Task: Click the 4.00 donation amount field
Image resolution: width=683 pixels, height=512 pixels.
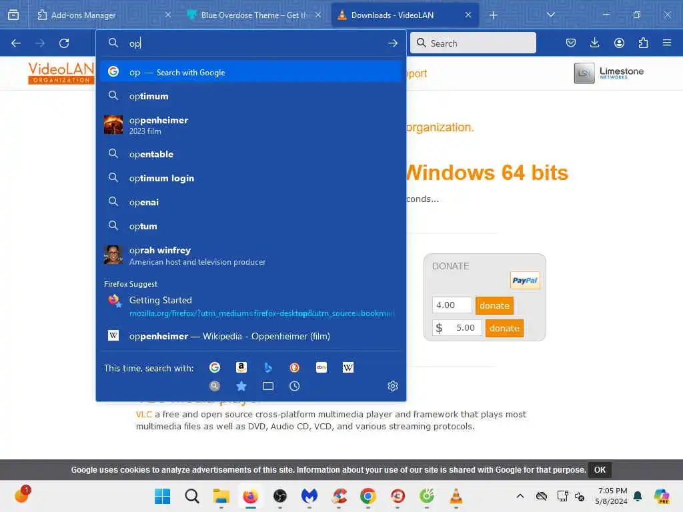Action: (x=452, y=305)
